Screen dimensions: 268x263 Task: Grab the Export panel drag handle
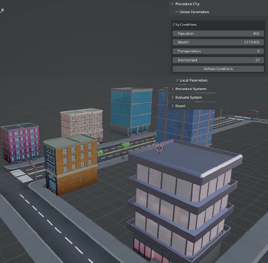264,106
